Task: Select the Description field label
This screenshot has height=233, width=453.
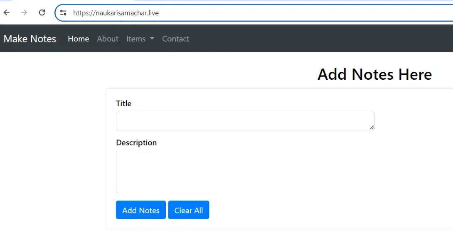Action: [x=136, y=142]
